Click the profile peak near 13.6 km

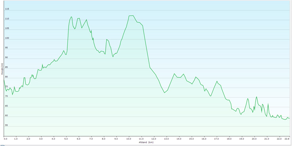coord(174,74)
